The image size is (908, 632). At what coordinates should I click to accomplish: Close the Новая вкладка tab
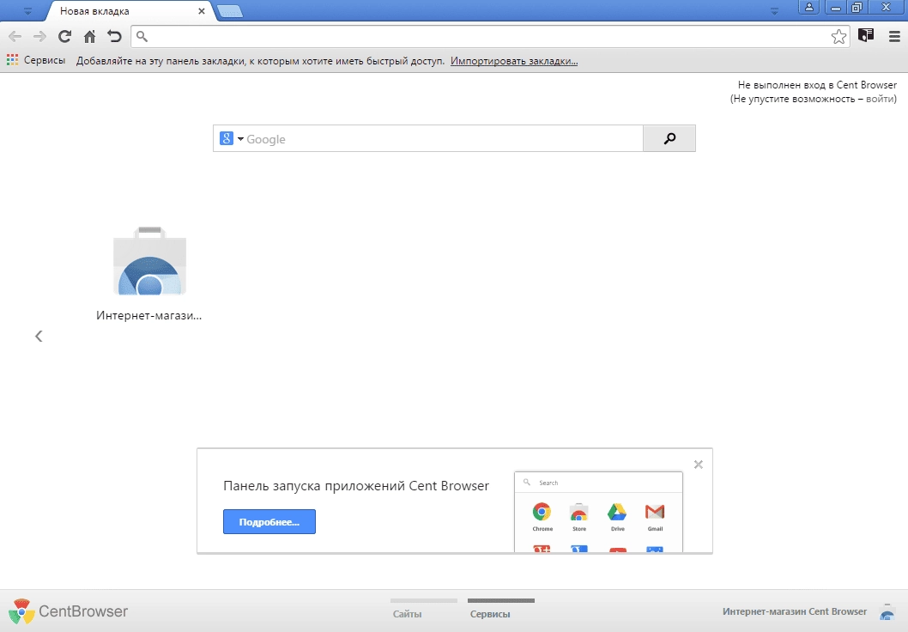[202, 11]
